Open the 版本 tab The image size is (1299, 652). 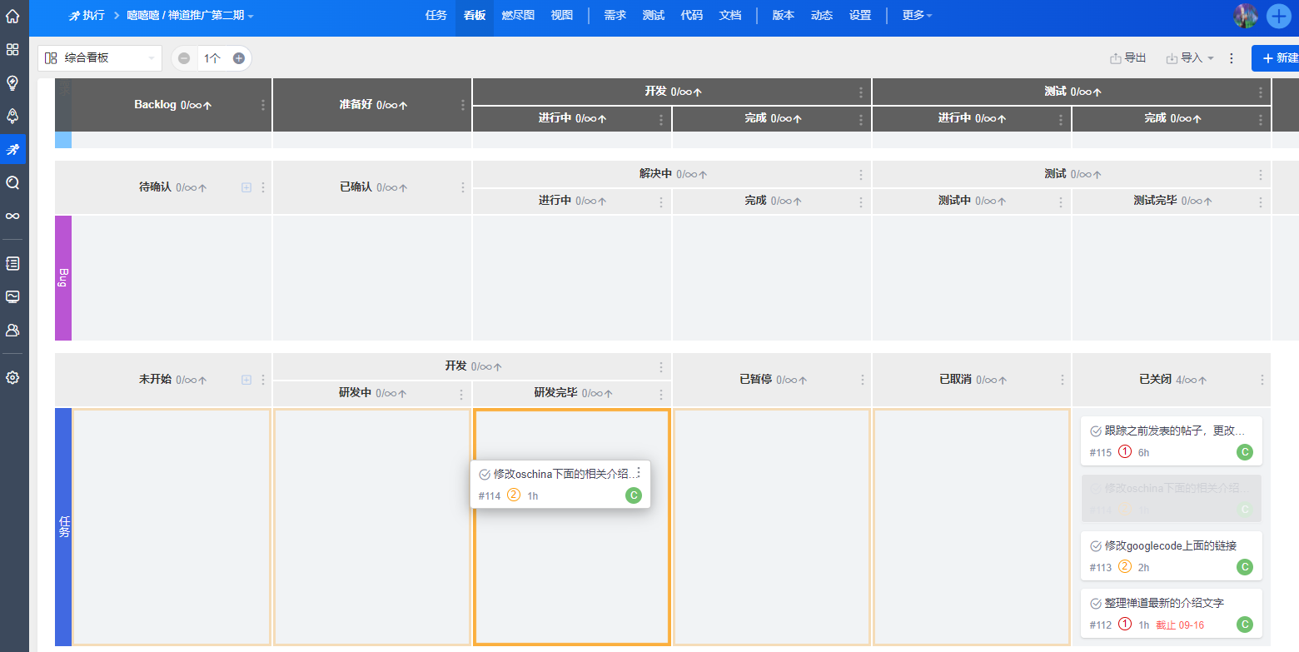[784, 16]
